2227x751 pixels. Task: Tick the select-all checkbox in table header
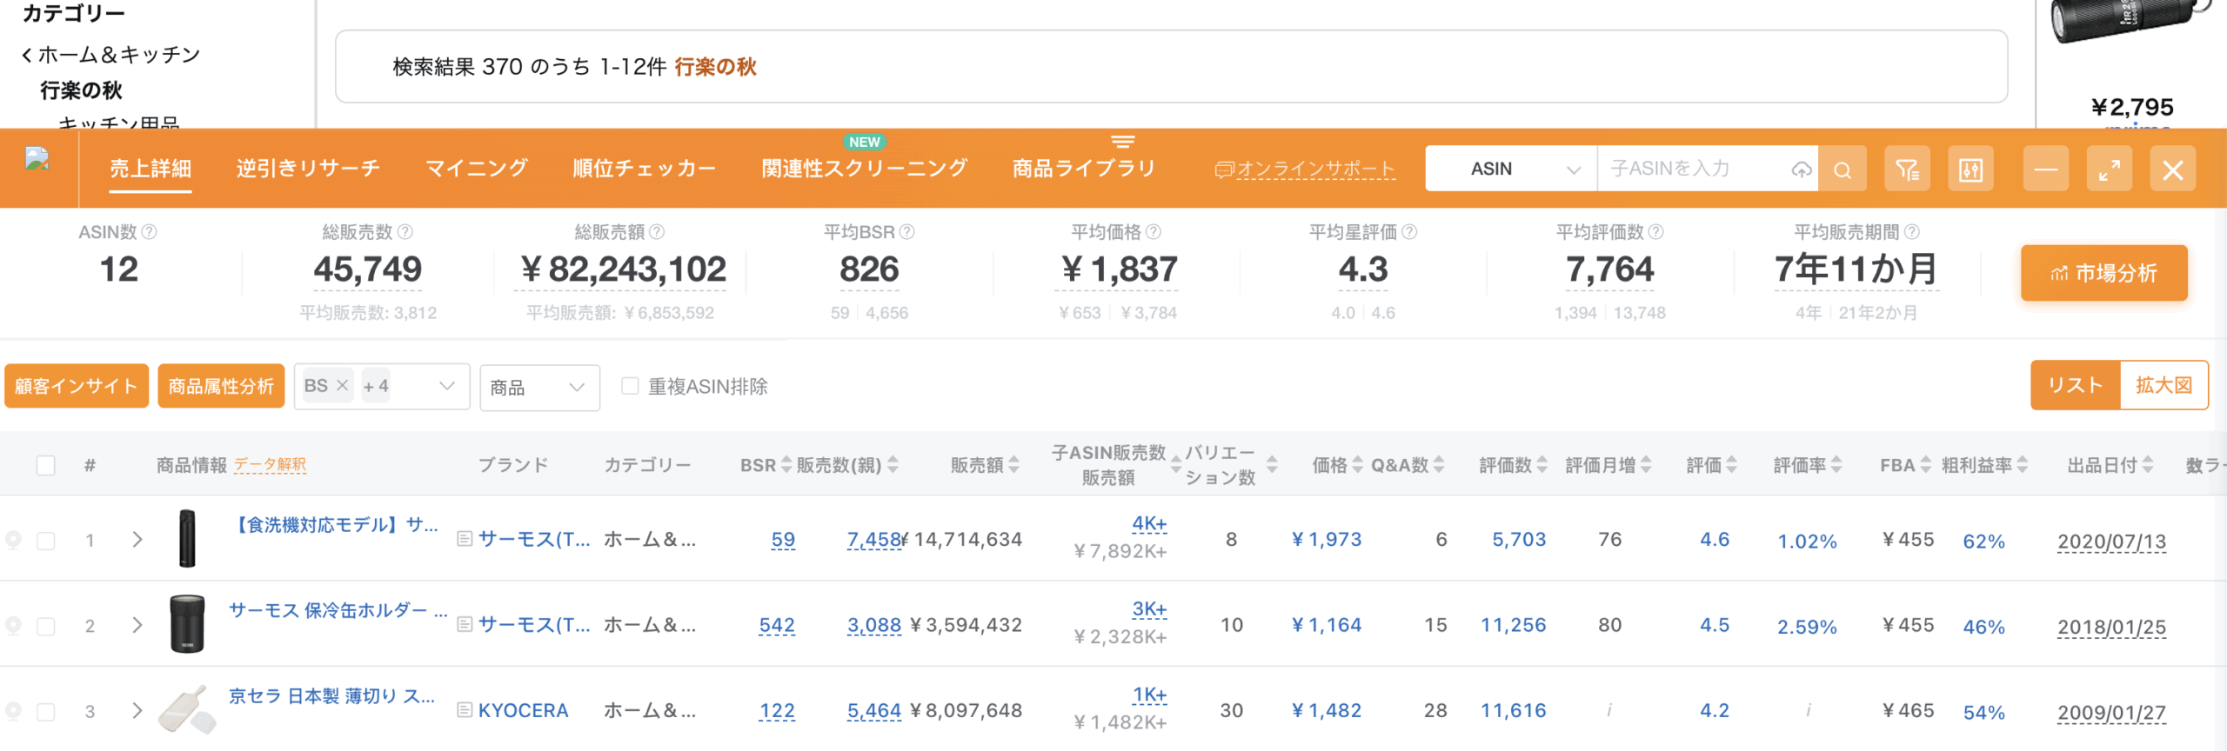point(46,466)
